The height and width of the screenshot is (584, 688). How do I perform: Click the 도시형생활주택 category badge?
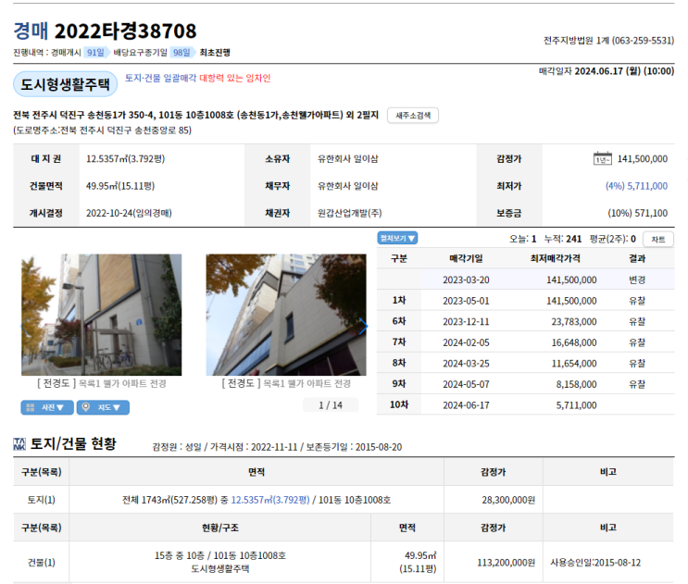tap(65, 84)
